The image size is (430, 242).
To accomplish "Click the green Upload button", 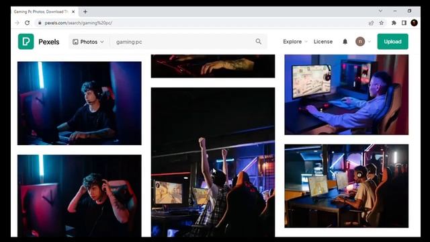I will [x=392, y=42].
